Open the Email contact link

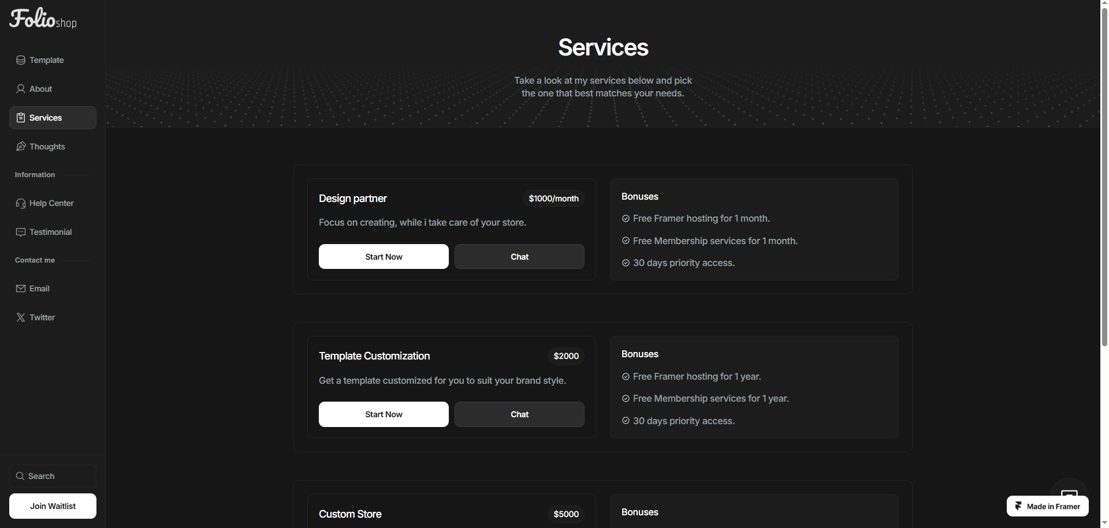click(x=53, y=289)
